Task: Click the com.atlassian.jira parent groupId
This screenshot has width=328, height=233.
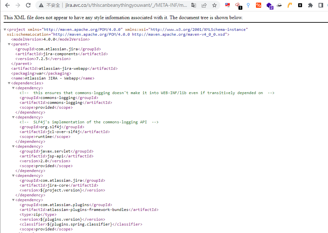Action: click(x=57, y=49)
